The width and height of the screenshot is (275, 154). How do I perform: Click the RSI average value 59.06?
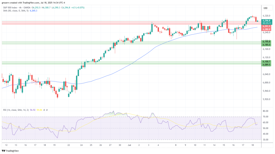pyautogui.click(x=39, y=110)
